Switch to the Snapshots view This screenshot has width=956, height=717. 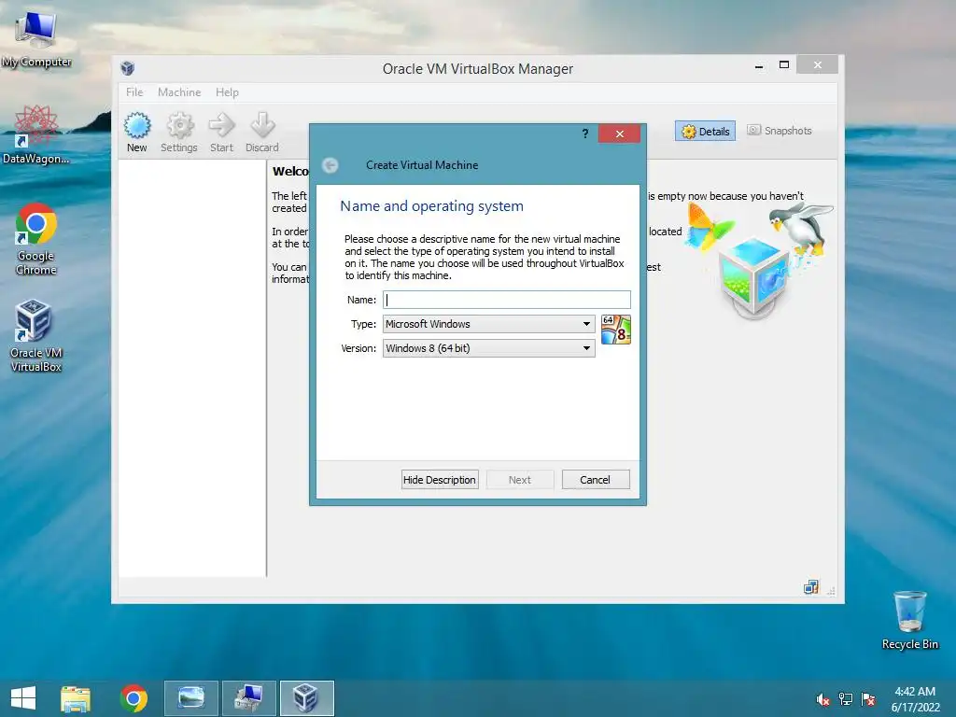[780, 131]
